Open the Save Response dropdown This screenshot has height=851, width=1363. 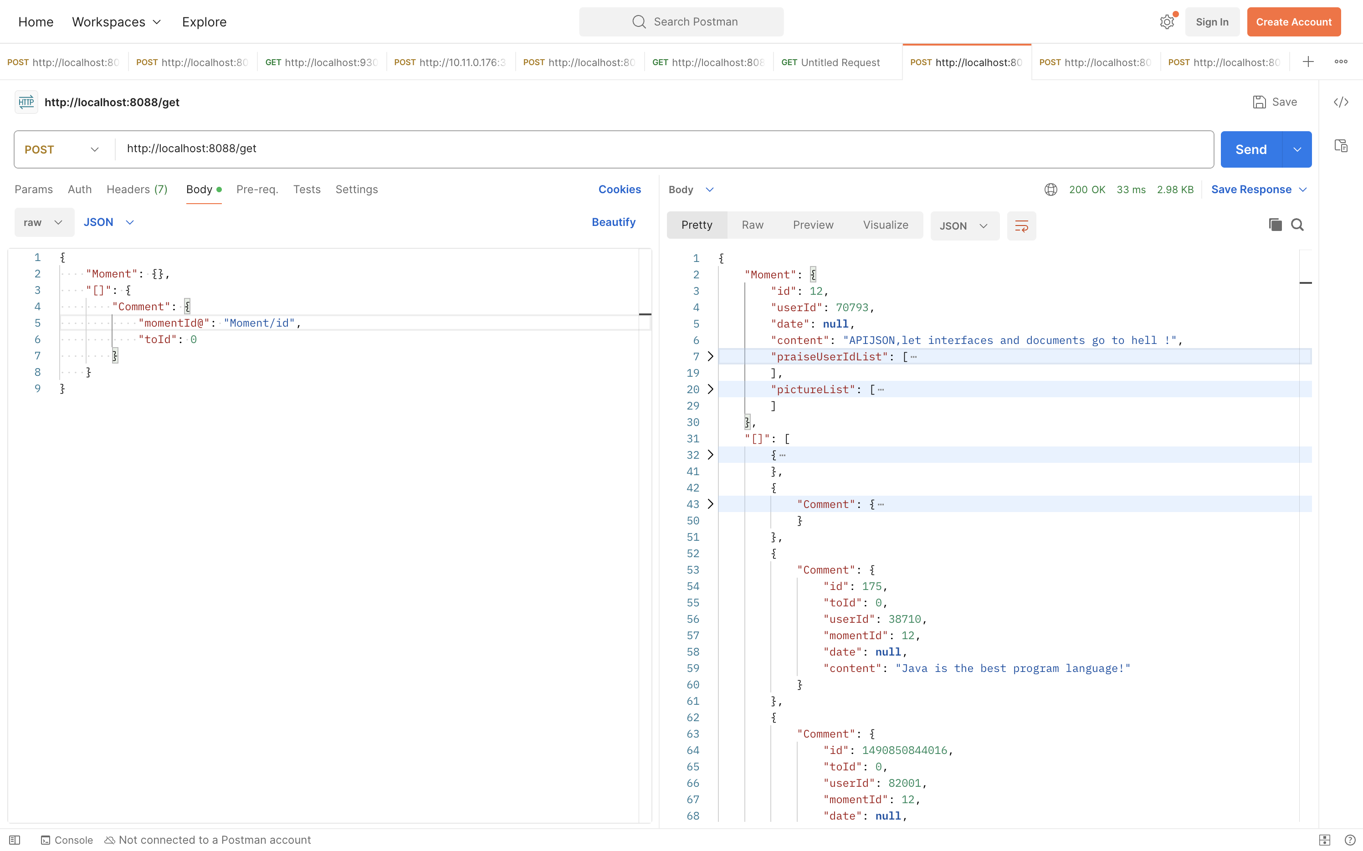[x=1259, y=190]
